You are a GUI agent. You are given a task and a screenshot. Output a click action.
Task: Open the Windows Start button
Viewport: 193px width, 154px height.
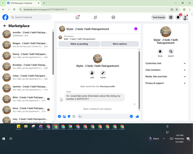[3, 139]
